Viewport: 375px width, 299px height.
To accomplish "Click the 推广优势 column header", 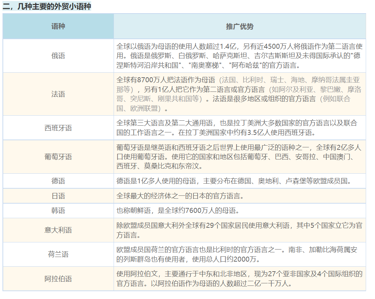I will pyautogui.click(x=239, y=27).
